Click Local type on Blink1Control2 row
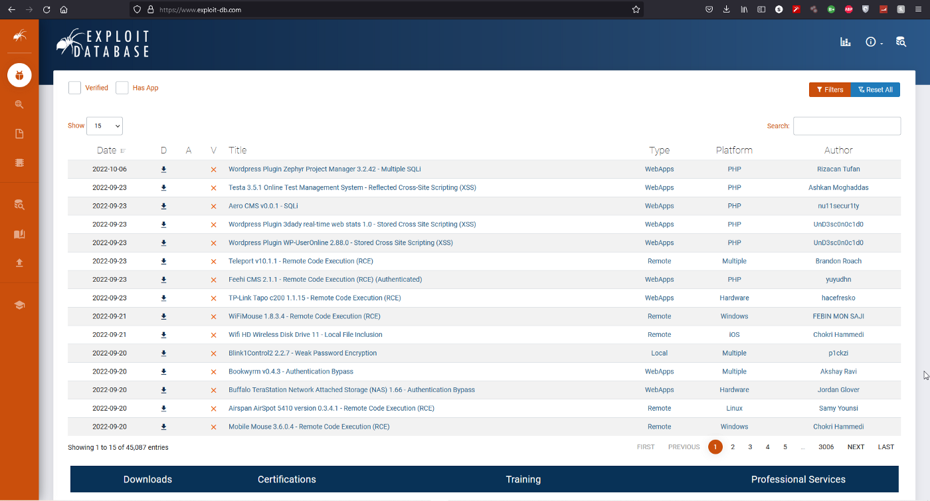 (x=659, y=353)
